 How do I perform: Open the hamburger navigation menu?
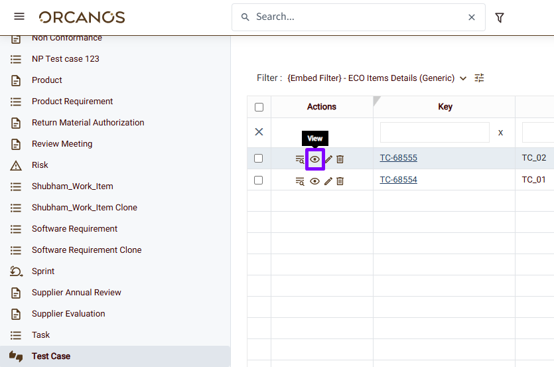click(19, 17)
